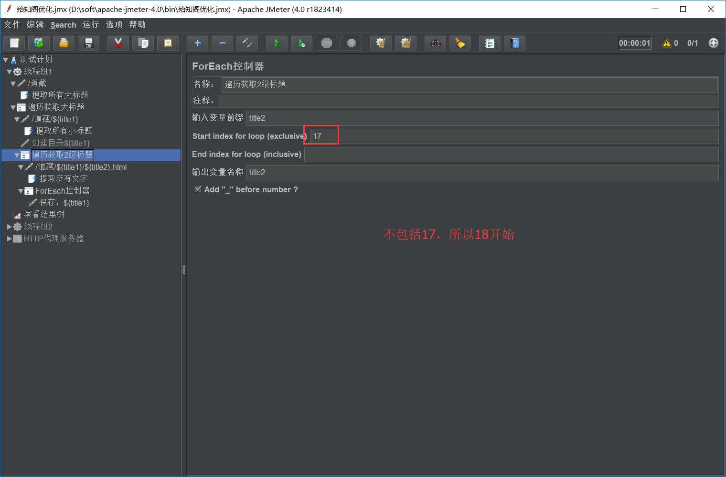Click the 名称 name input field

(x=470, y=84)
